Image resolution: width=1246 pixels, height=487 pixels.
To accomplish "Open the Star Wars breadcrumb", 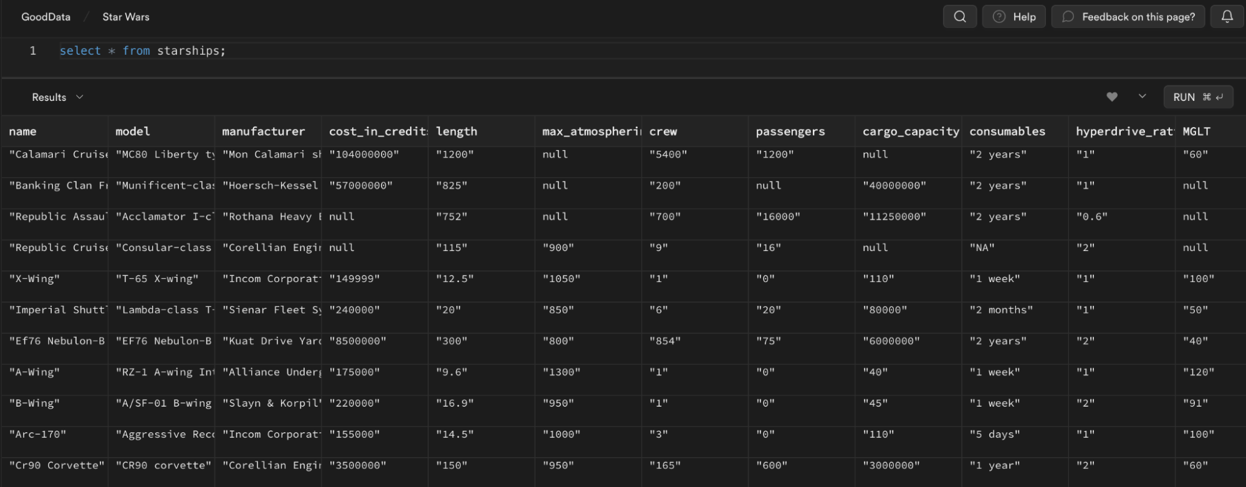I will click(x=126, y=17).
